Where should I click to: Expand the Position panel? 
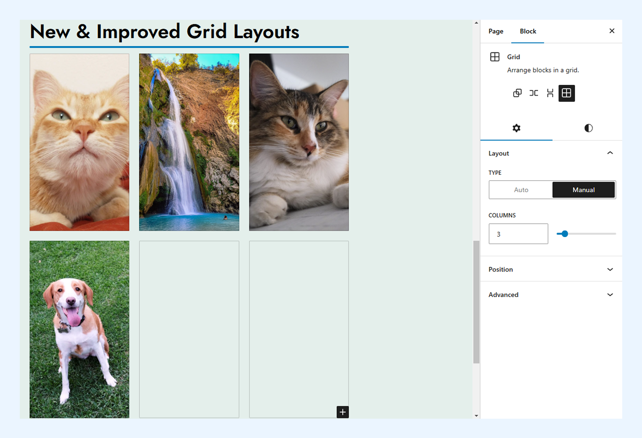click(551, 269)
